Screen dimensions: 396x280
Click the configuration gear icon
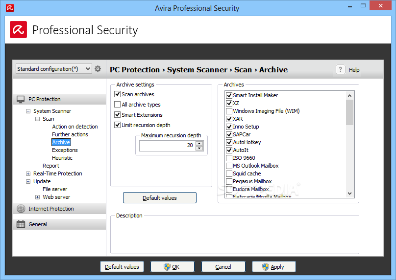click(98, 69)
